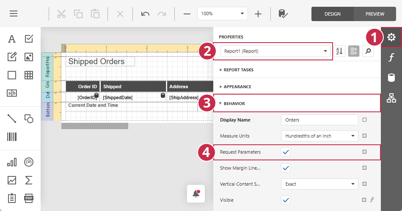Switch to the Preview tab
The width and height of the screenshot is (402, 211).
coord(375,14)
